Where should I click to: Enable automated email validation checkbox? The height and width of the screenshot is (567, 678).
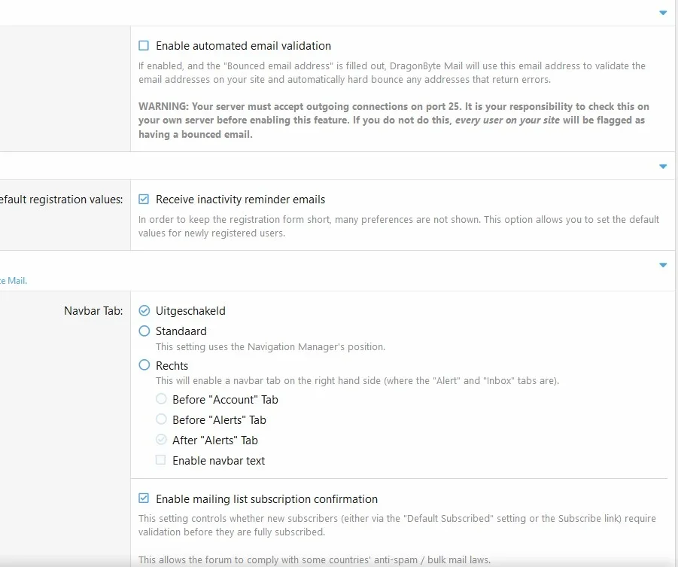pyautogui.click(x=144, y=45)
